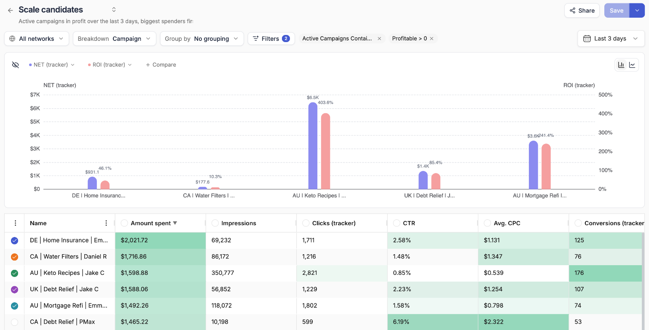Click the 350,777 impressions cell

tap(251, 273)
